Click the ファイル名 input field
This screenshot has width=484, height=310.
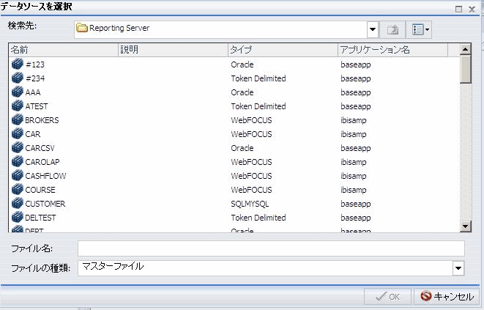(x=271, y=248)
